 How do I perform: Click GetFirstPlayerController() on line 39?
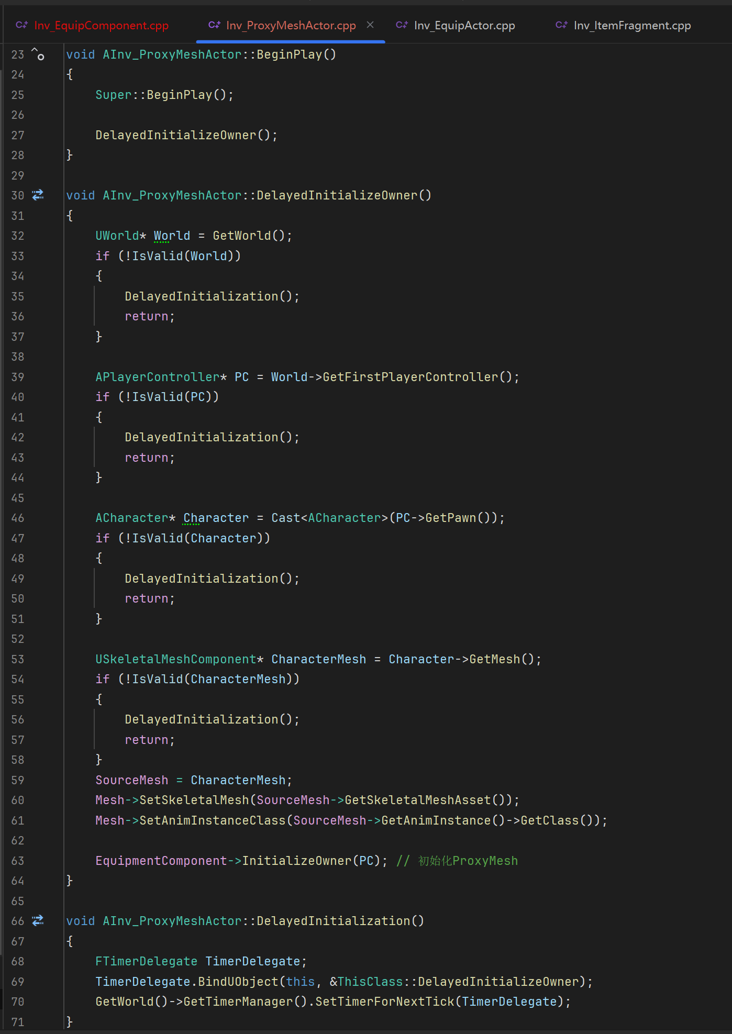tap(417, 377)
